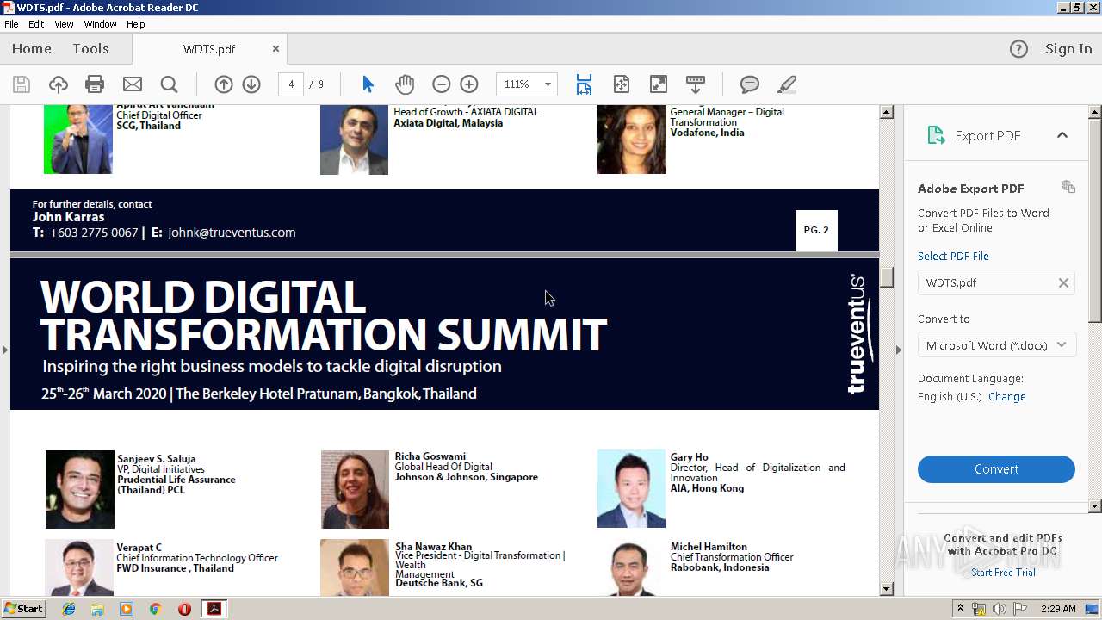Activate the Hand pan tool
The height and width of the screenshot is (620, 1102).
[x=405, y=84]
